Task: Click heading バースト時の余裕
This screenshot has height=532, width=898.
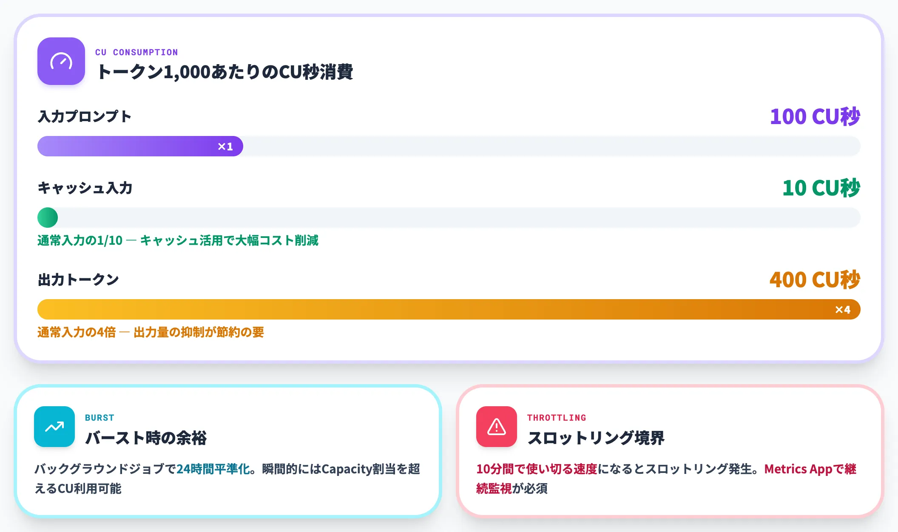Action: [x=146, y=438]
